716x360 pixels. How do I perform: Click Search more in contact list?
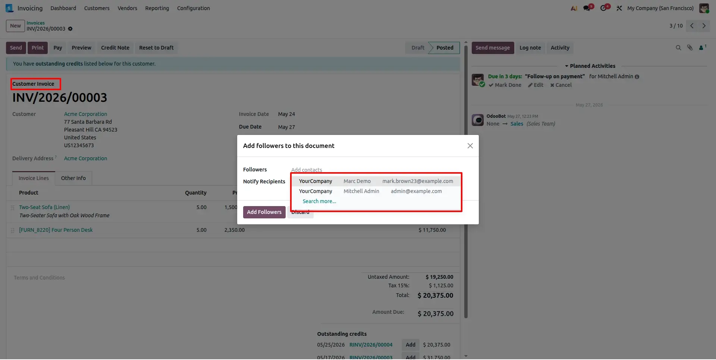click(x=319, y=201)
